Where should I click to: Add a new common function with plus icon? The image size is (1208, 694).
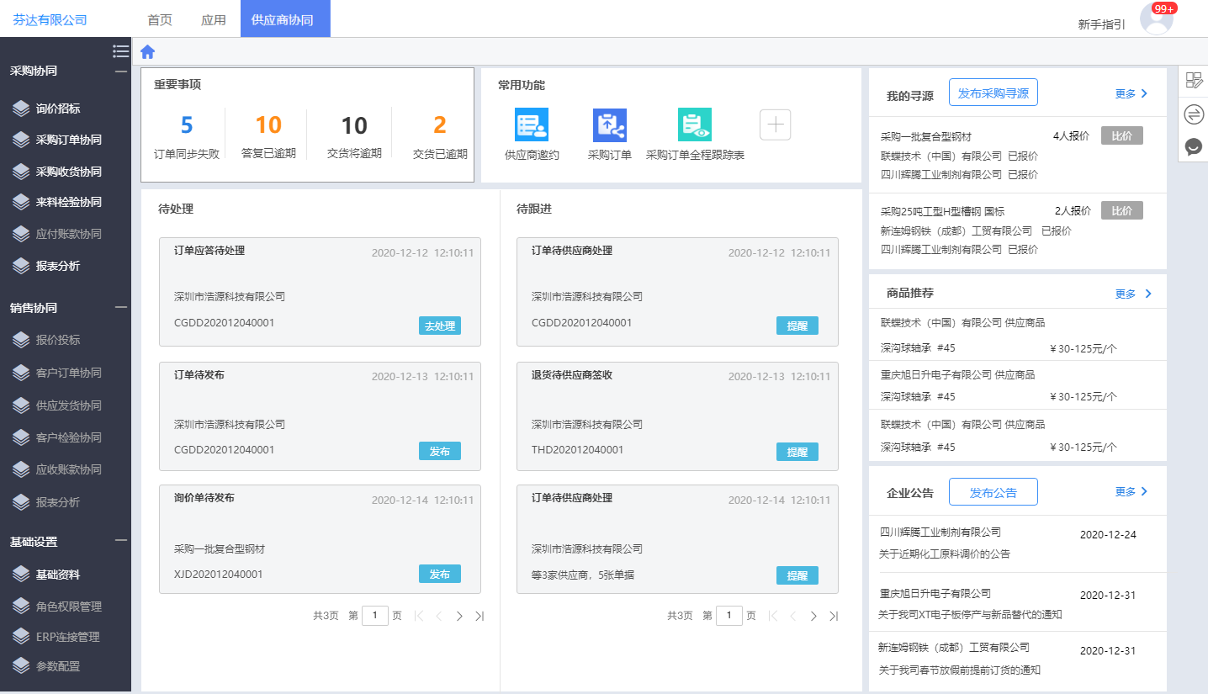tap(776, 124)
